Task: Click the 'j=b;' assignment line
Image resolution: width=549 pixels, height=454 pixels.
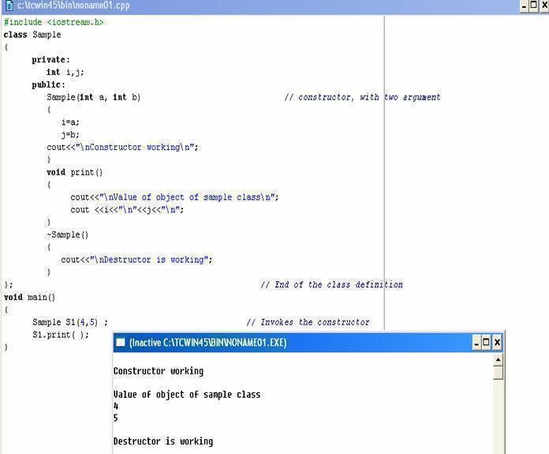Action: (70, 135)
